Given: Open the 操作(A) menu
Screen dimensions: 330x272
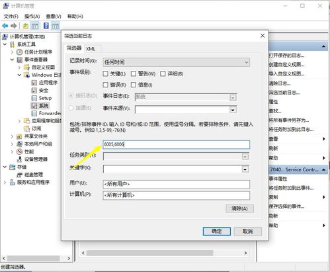Looking at the screenshot, I should (32, 17).
